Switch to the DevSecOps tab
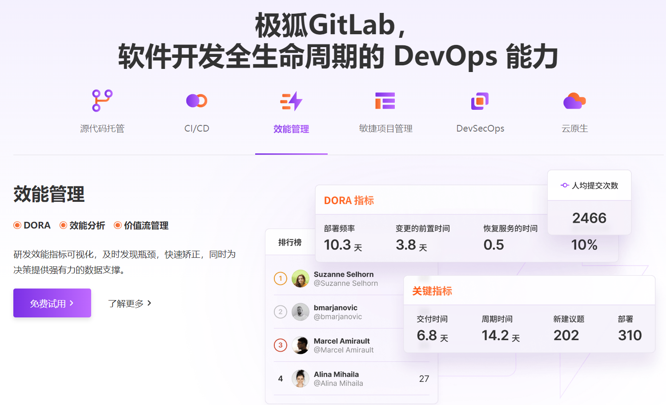The width and height of the screenshot is (666, 405). [480, 128]
